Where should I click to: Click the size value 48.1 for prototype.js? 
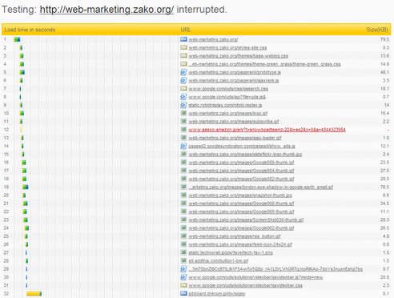(384, 72)
